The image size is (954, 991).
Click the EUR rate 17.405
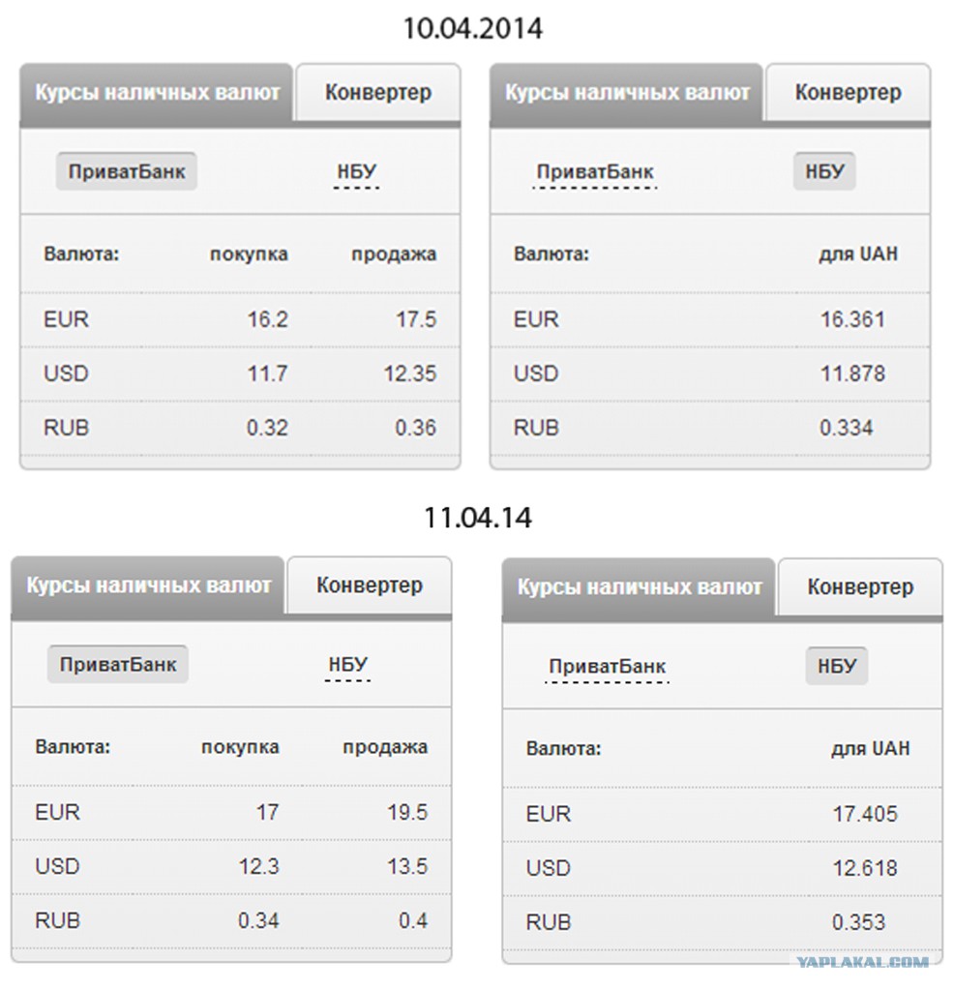pyautogui.click(x=864, y=815)
